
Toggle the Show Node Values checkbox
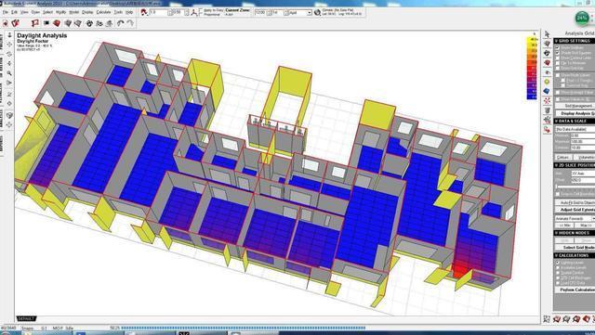click(x=558, y=75)
